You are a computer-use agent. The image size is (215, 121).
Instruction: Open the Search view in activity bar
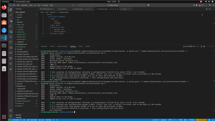pos(10,15)
